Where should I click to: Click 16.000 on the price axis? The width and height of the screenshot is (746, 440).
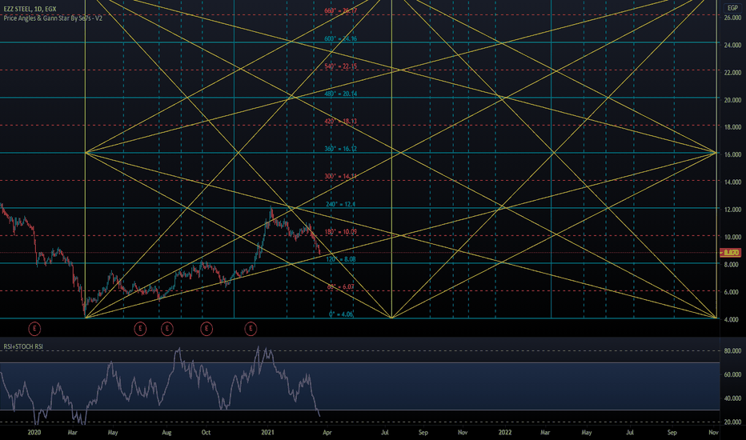tap(732, 154)
